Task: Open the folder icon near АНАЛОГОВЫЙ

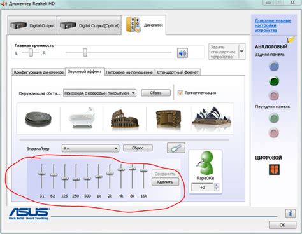Action: (291, 39)
